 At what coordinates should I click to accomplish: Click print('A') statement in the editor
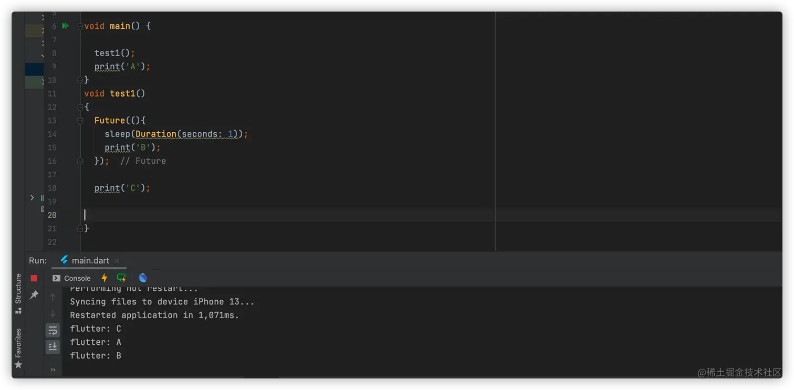click(122, 67)
